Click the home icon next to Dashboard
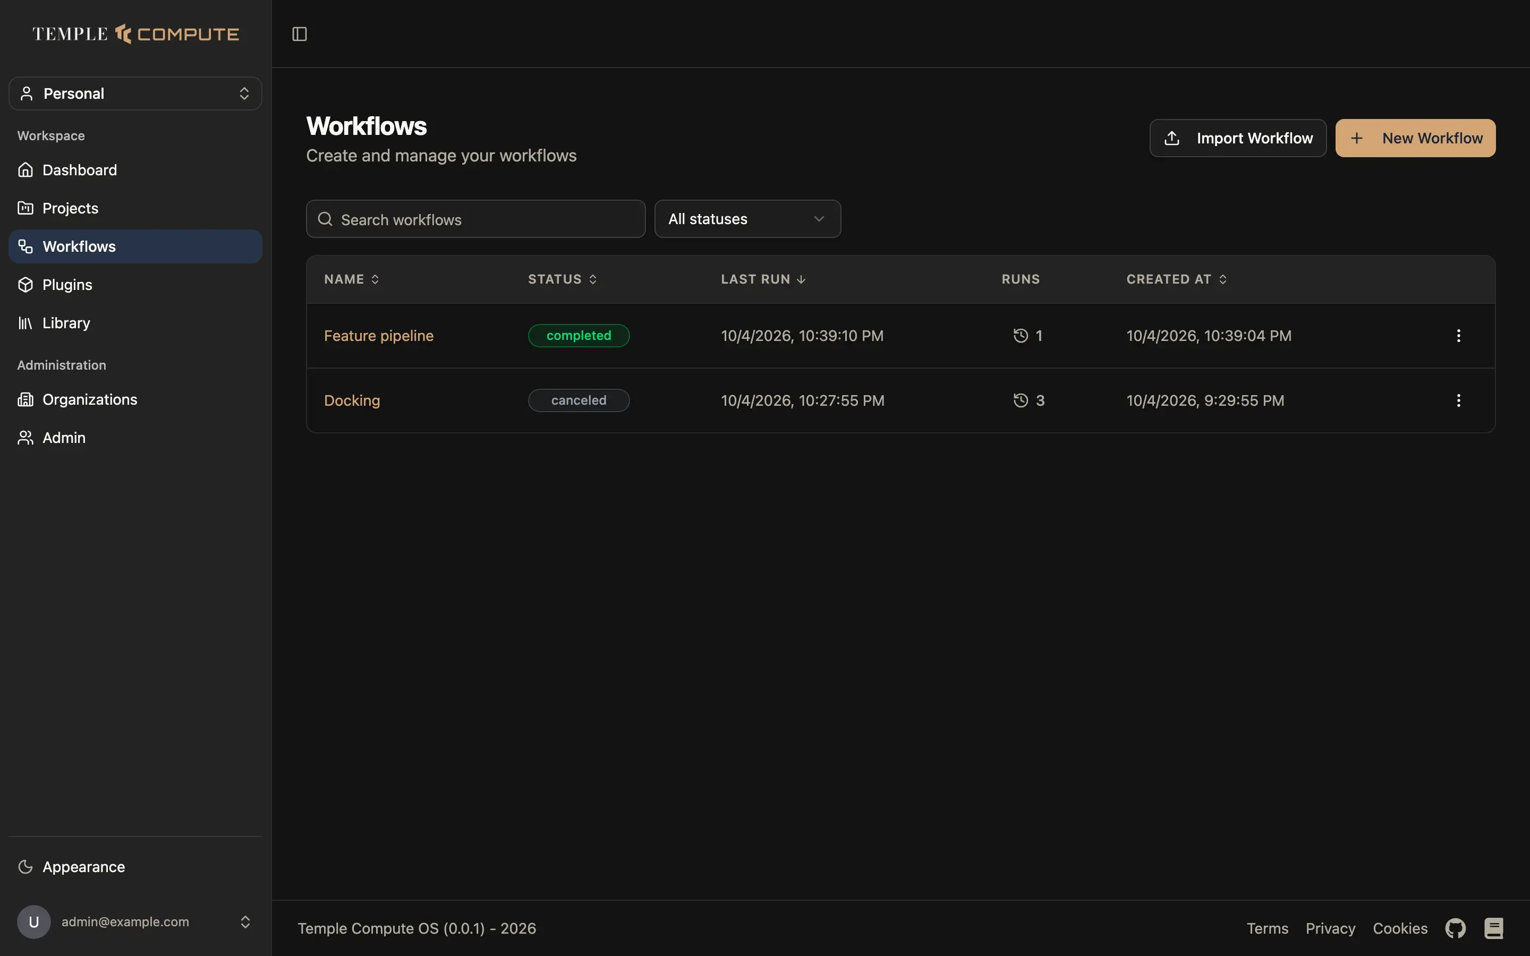This screenshot has width=1530, height=956. coord(25,170)
